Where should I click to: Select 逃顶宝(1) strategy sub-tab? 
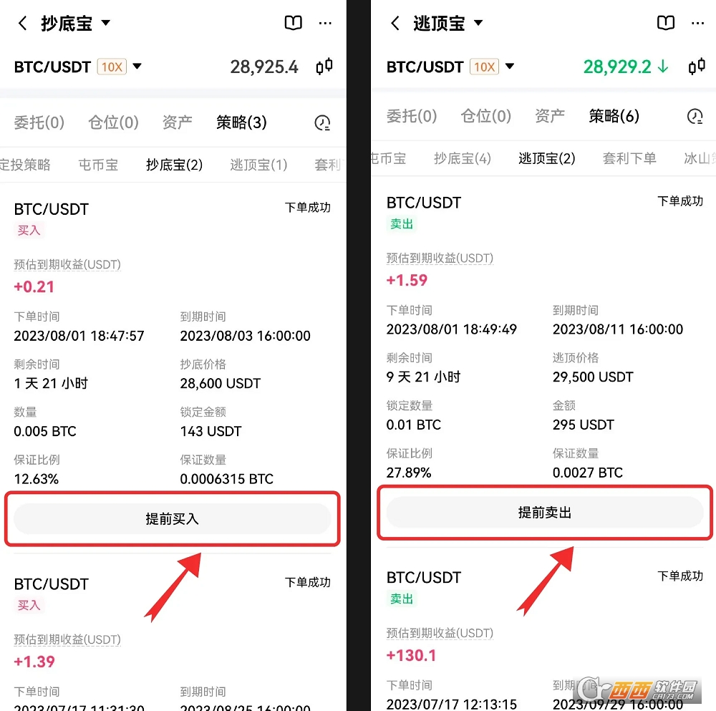258,165
